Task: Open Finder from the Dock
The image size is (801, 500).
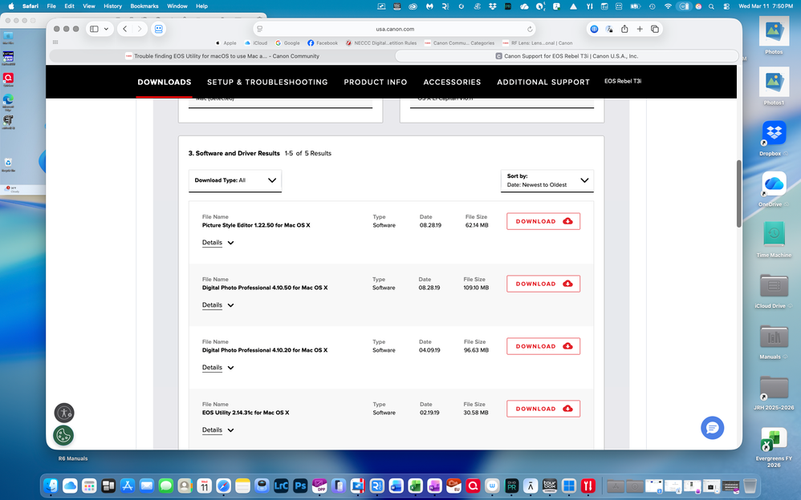Action: click(51, 486)
